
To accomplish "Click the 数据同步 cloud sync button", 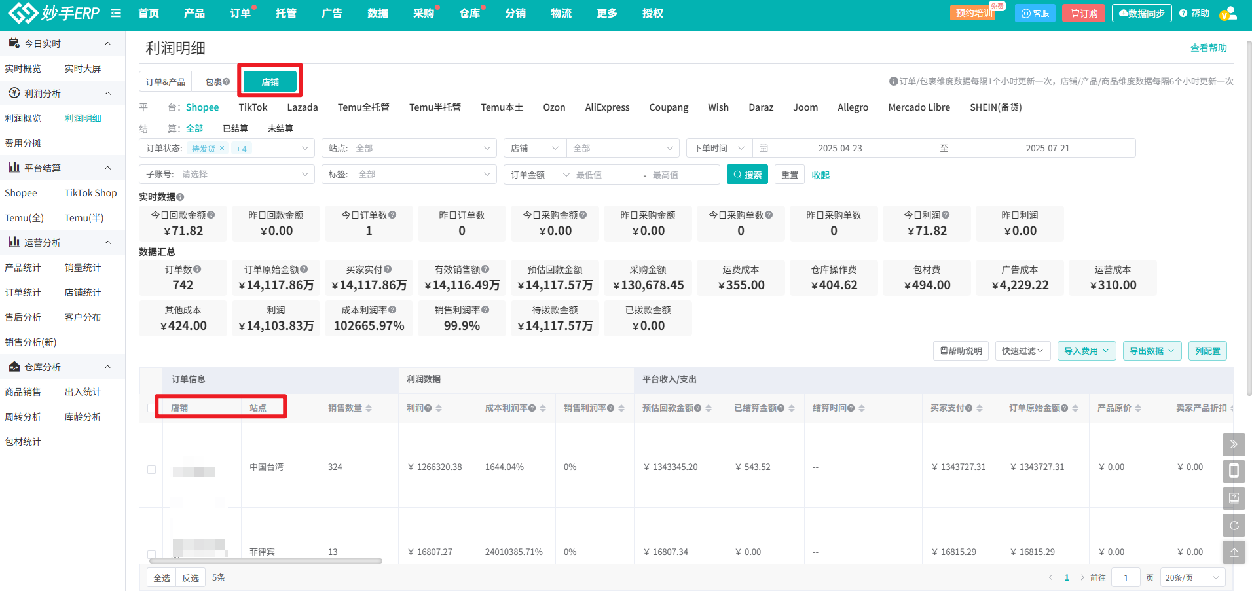I will point(1141,13).
